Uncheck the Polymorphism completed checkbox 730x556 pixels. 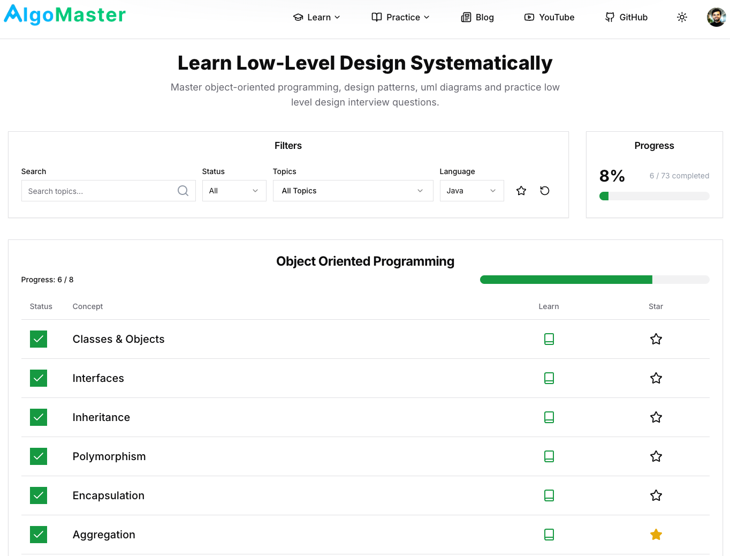39,456
